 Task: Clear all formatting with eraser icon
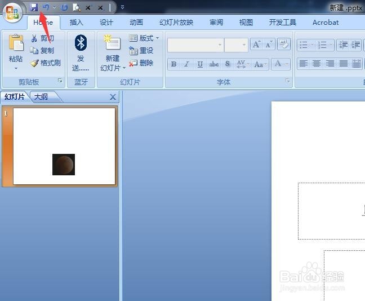point(284,44)
